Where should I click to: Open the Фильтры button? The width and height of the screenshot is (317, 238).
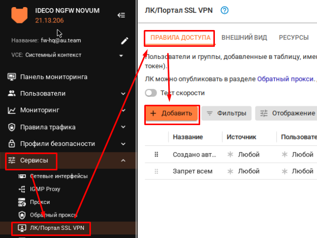[226, 113]
